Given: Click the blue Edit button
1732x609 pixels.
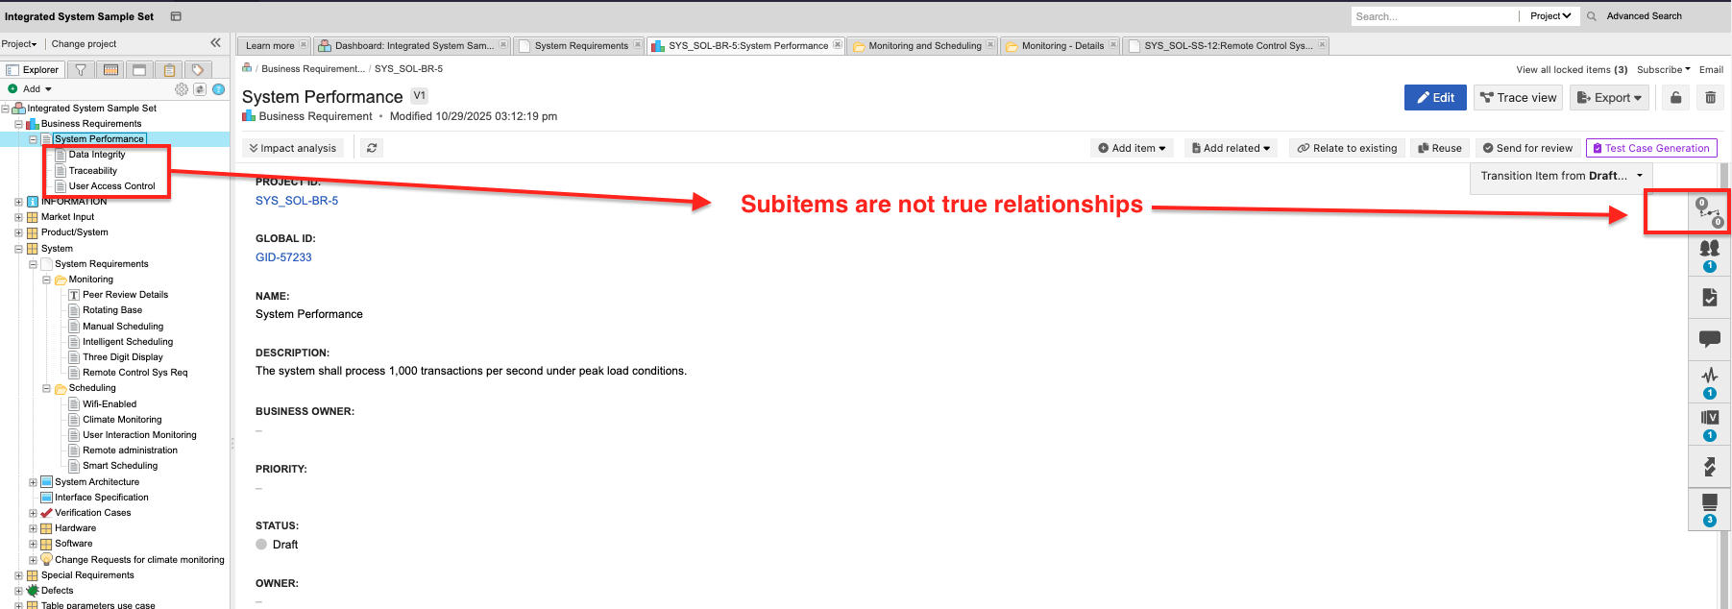Looking at the screenshot, I should point(1435,97).
